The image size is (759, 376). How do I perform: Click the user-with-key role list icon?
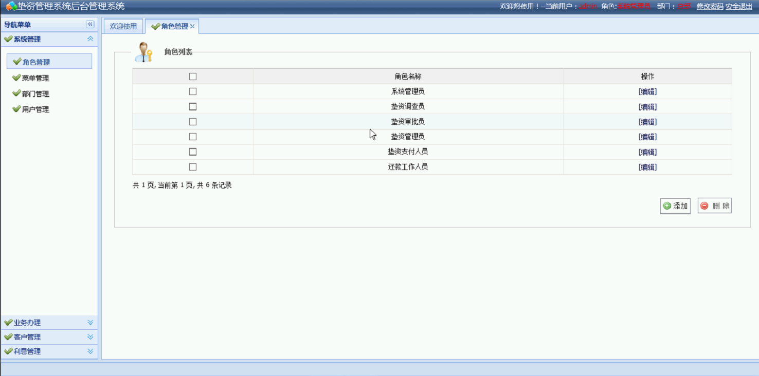pos(143,52)
